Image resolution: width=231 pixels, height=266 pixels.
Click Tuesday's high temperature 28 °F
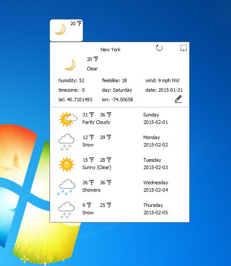[x=105, y=160]
